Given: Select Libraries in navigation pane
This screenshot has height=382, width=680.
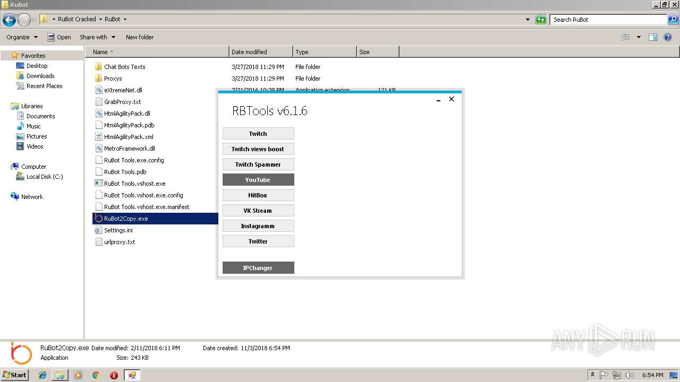Looking at the screenshot, I should tap(32, 106).
